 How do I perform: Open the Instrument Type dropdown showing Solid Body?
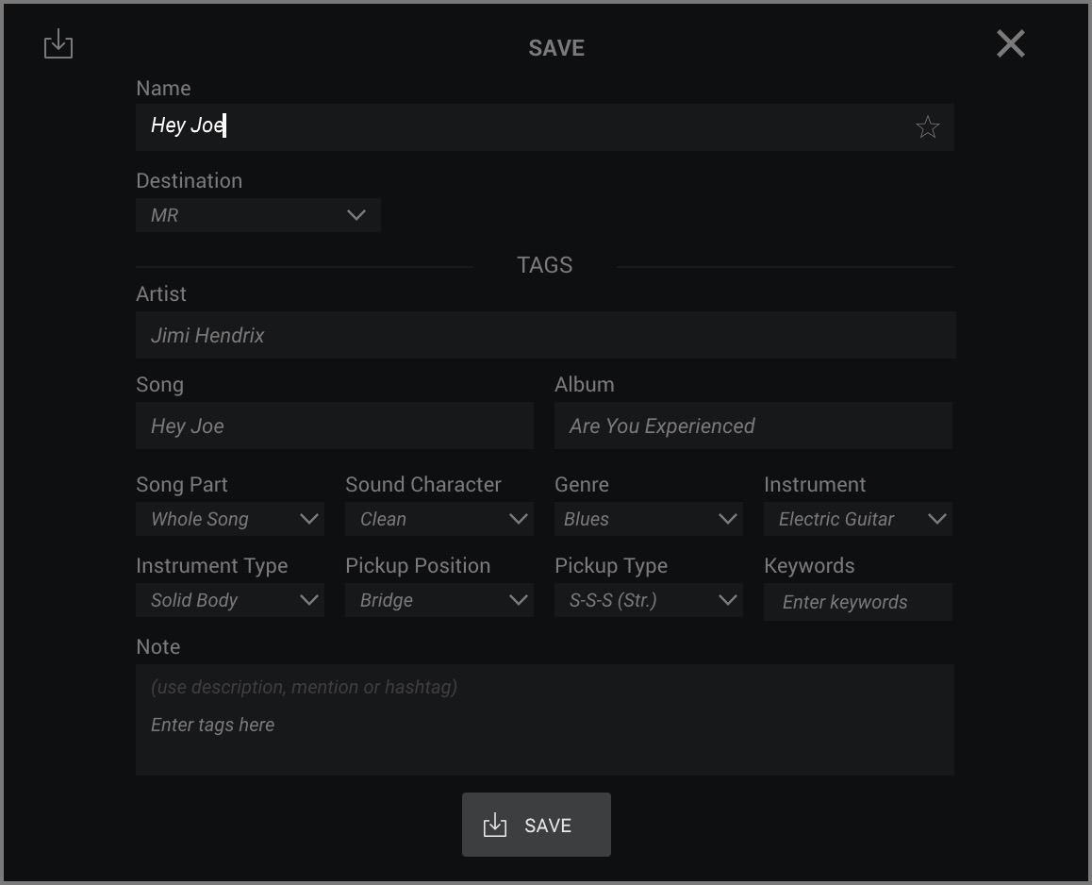tap(230, 600)
